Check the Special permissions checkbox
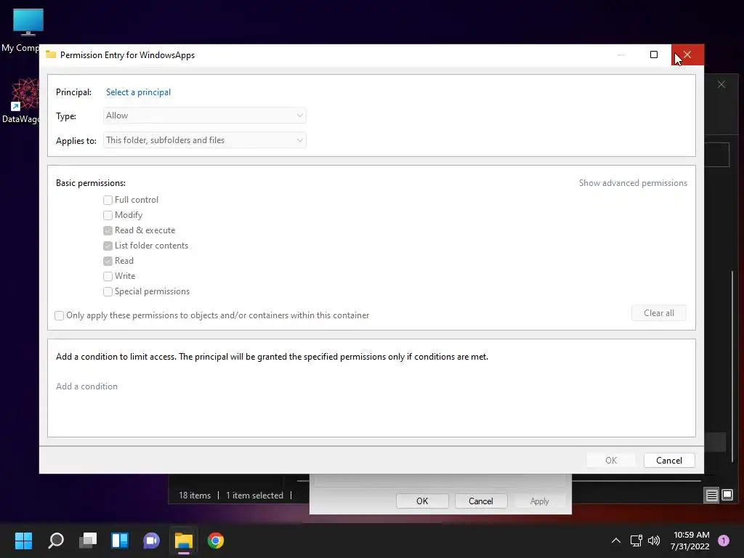Viewport: 744px width, 558px height. coord(108,291)
